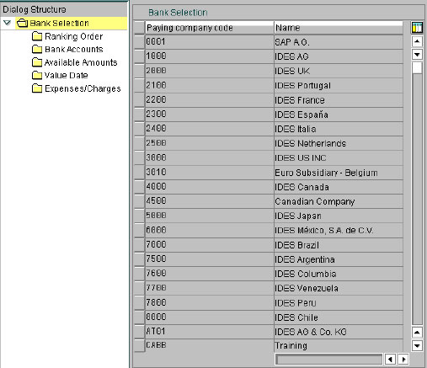Click the name cell IDES Brazil

(339, 244)
